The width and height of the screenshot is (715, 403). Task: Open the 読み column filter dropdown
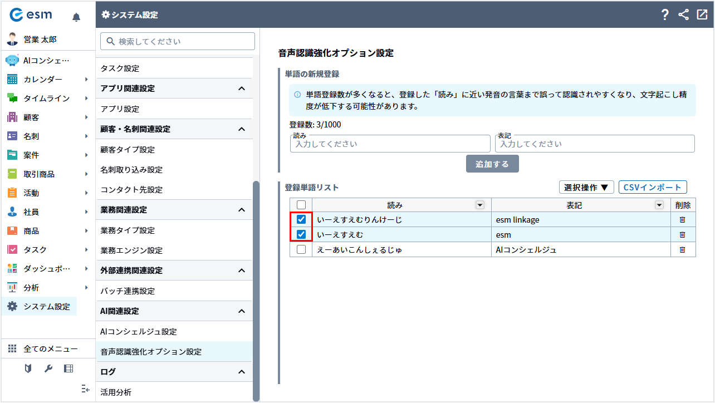click(x=479, y=205)
